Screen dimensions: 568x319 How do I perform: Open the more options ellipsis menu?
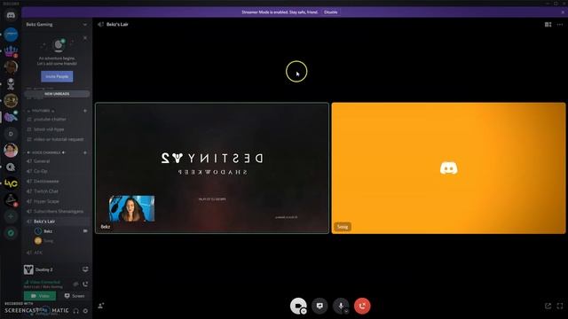560,25
